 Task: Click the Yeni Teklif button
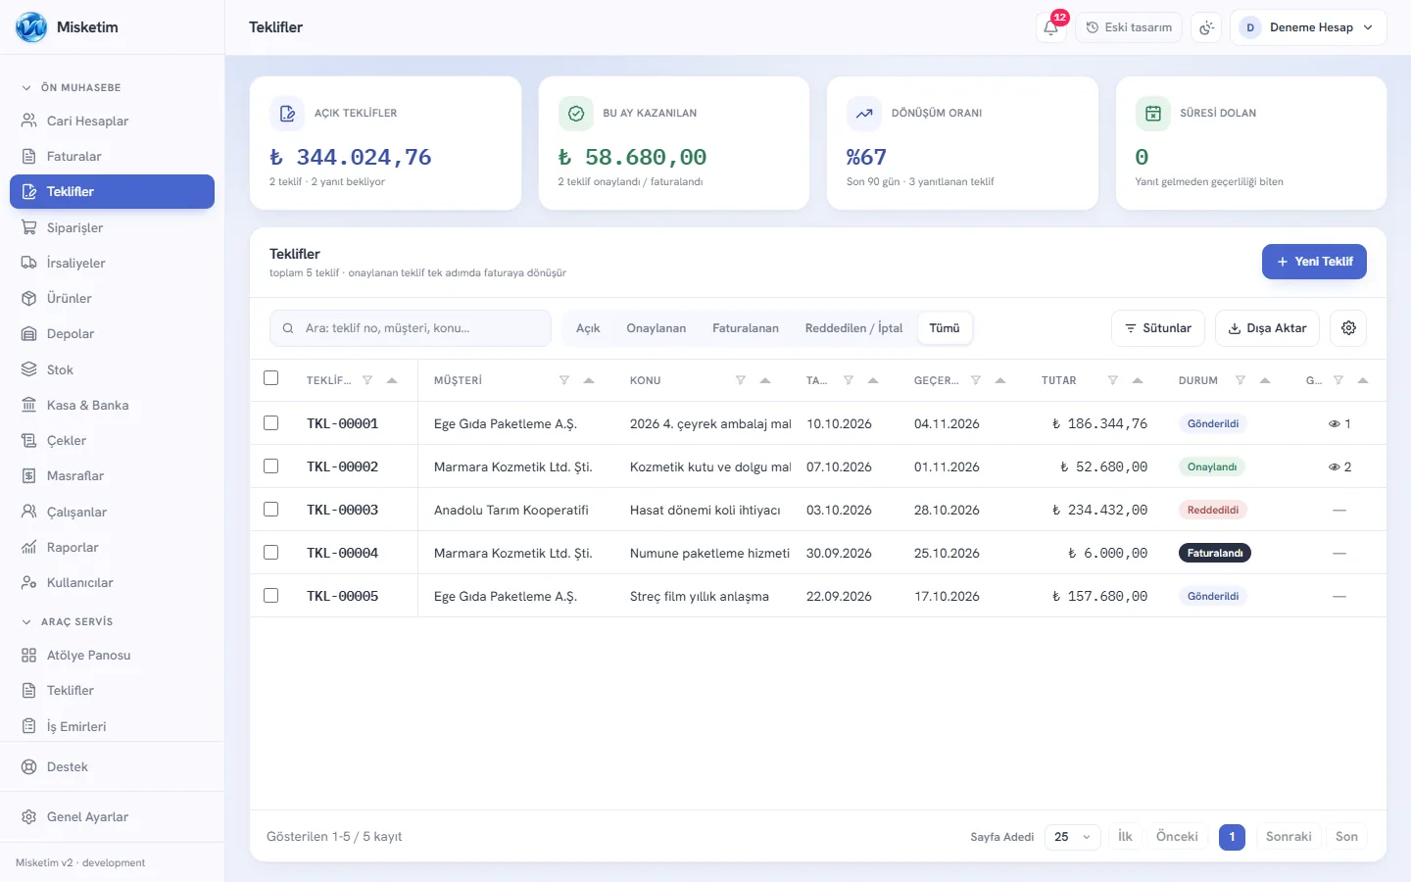[1314, 262]
